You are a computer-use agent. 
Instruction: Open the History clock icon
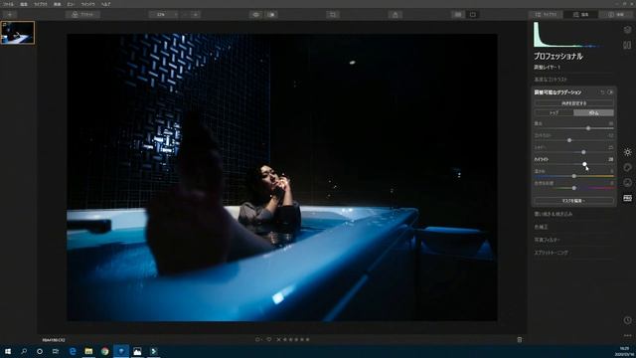click(x=627, y=320)
